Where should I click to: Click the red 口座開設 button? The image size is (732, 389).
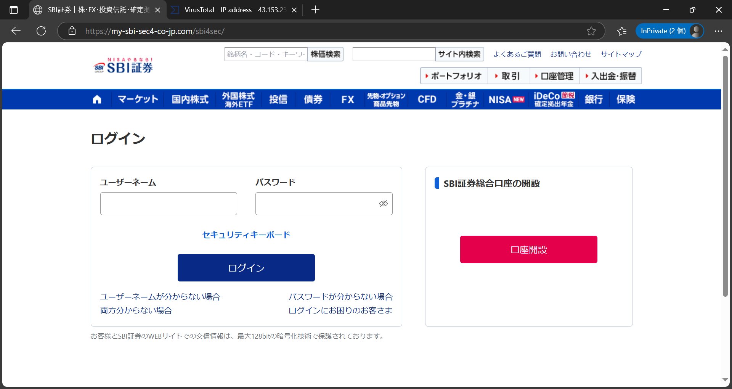(528, 249)
